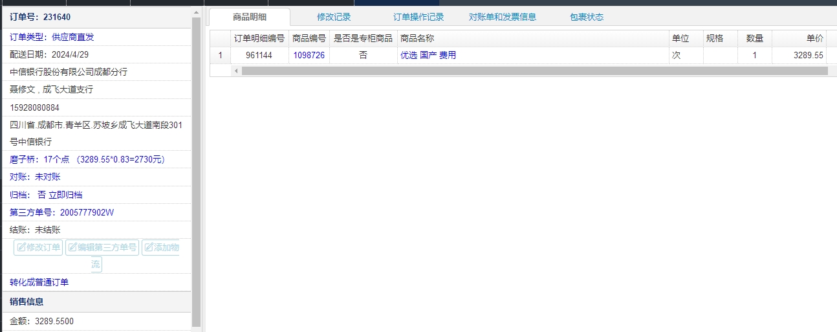This screenshot has height=332, width=837.
Task: Click the 编辑第三方单号 button
Action: (102, 247)
